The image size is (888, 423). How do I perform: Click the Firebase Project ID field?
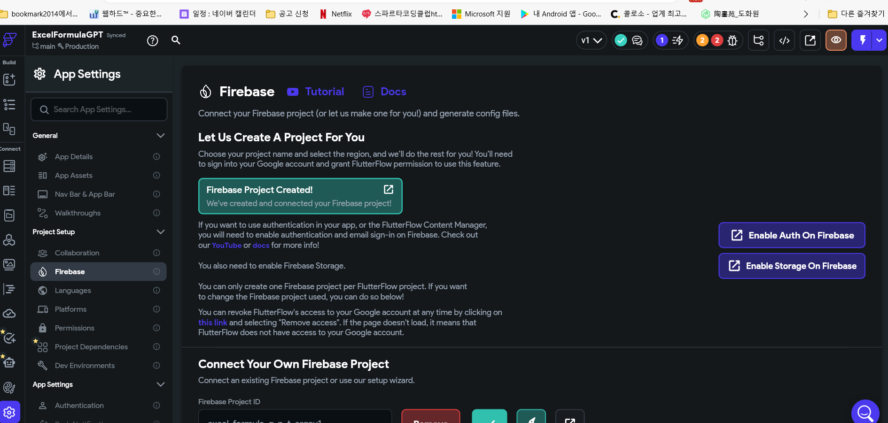point(295,416)
